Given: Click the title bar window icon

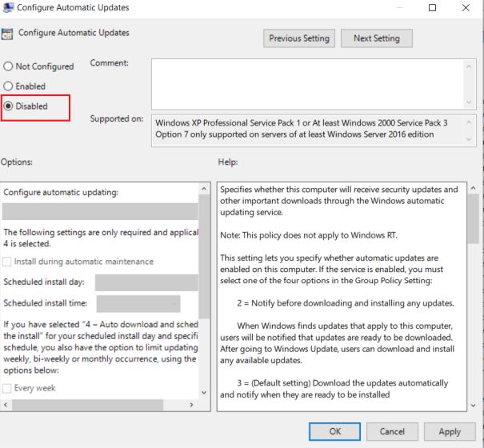Looking at the screenshot, I should 7,7.
